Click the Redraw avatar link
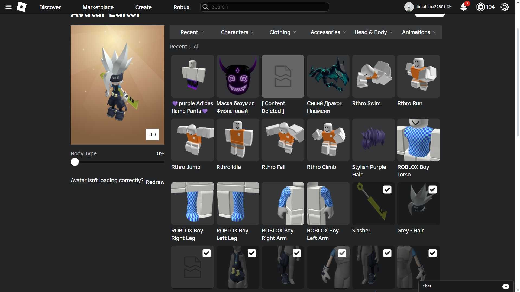520x292 pixels. [155, 182]
